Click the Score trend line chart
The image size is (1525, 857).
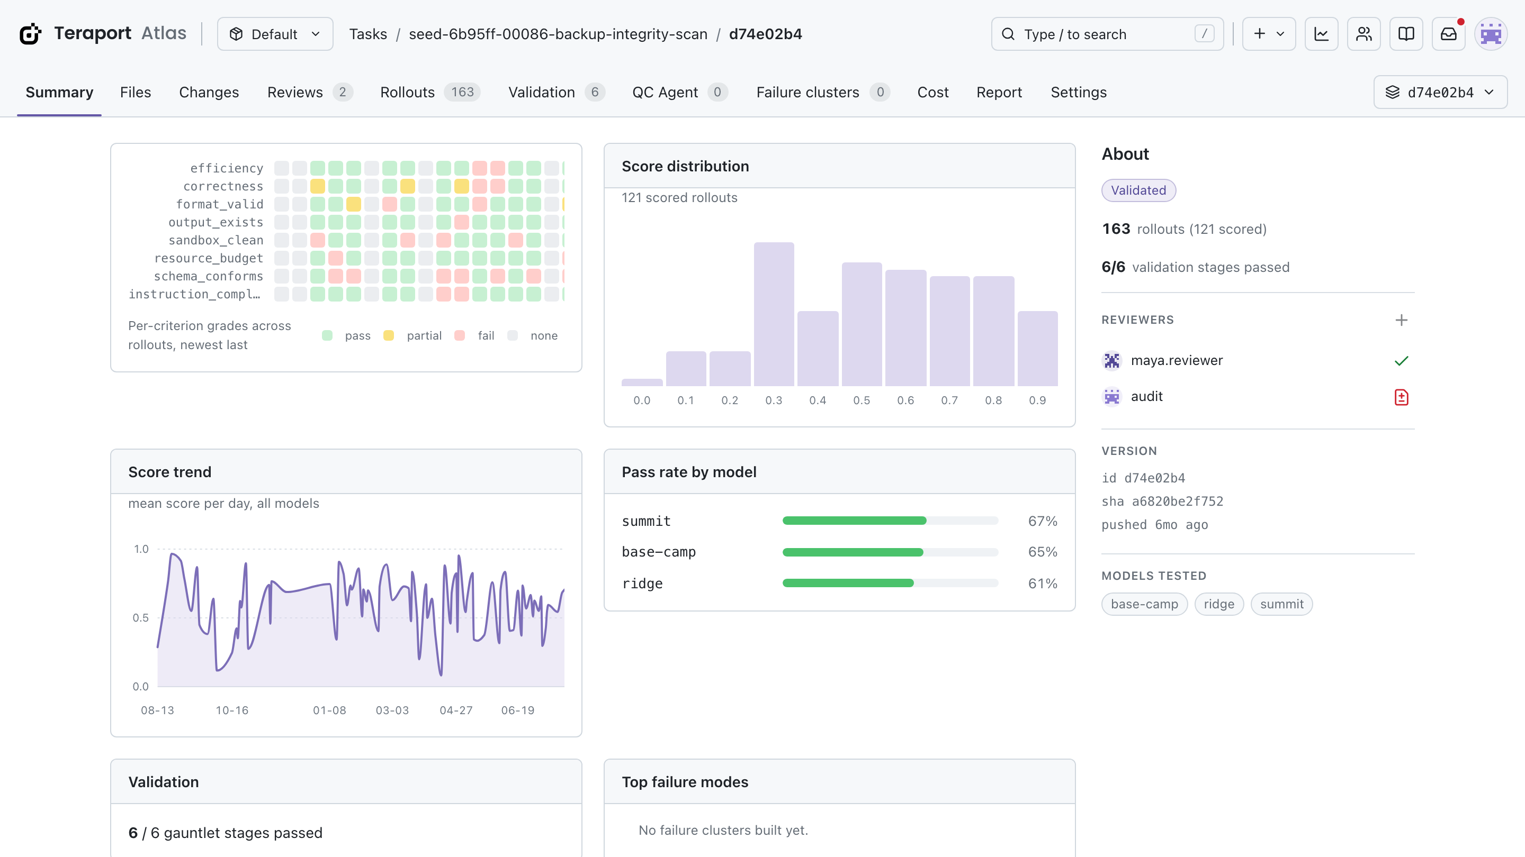tap(361, 618)
